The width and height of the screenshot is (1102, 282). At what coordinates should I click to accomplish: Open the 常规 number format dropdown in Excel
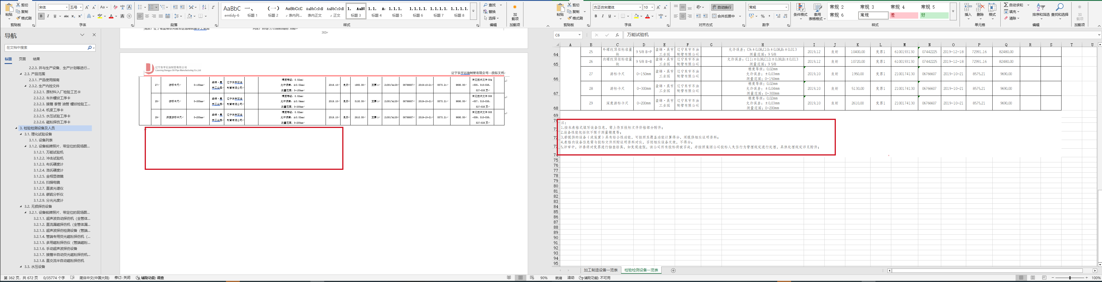(x=786, y=7)
